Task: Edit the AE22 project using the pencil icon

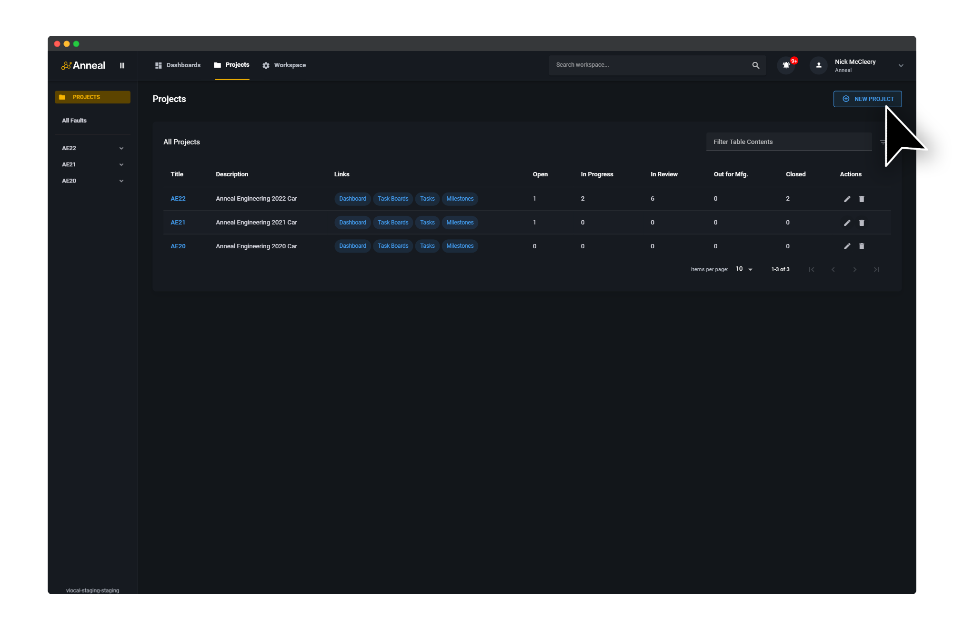Action: [x=847, y=199]
